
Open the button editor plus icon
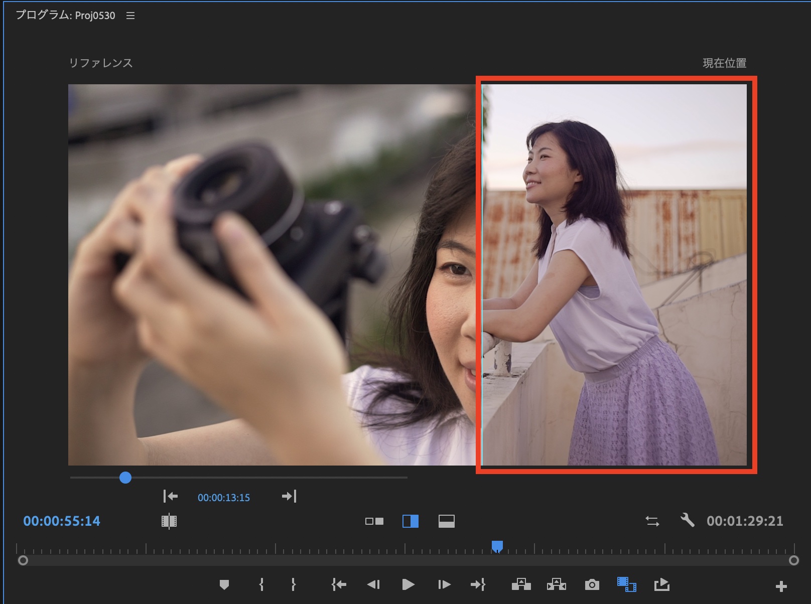(x=781, y=586)
